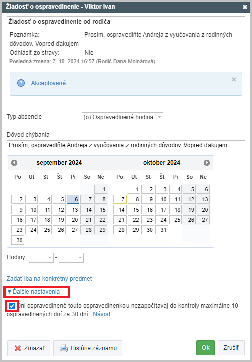Click Zadať iba na konkrétny predmet link
The height and width of the screenshot is (362, 252).
pyautogui.click(x=49, y=279)
